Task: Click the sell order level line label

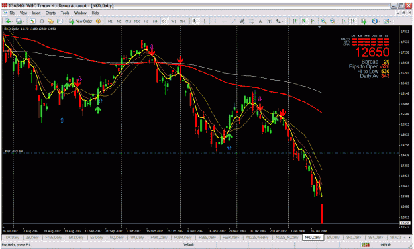Action: pos(14,151)
